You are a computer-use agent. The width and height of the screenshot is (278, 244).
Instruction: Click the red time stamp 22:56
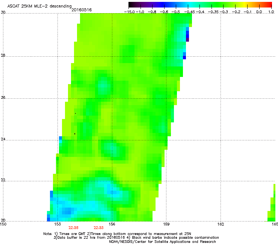(x=73, y=228)
